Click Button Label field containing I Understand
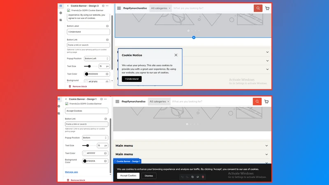 88,32
